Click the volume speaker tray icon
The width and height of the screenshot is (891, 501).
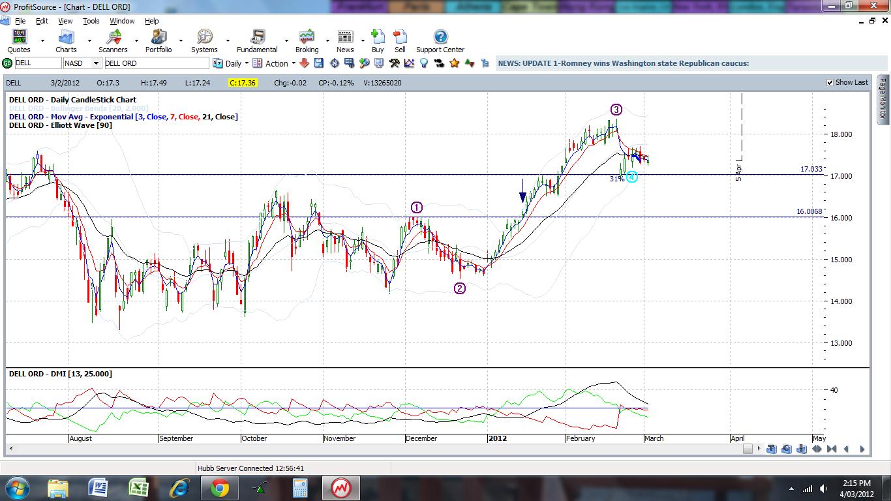[824, 488]
